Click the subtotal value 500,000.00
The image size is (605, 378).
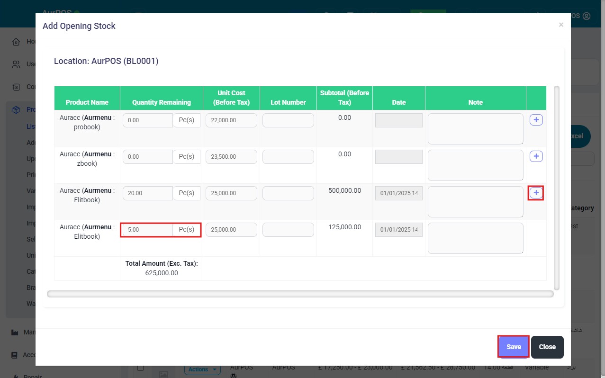(344, 190)
